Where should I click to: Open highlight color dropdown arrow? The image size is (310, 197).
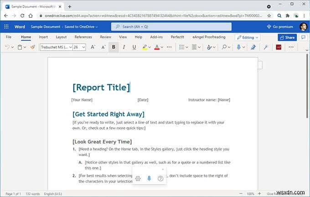(x=150, y=47)
